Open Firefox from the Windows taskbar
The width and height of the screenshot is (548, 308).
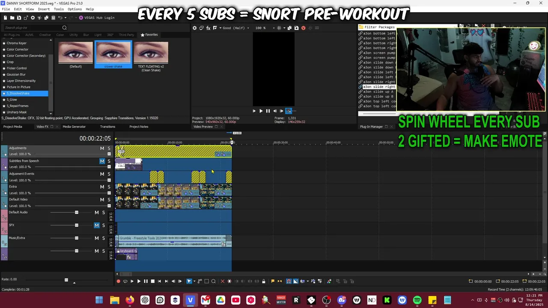129,300
